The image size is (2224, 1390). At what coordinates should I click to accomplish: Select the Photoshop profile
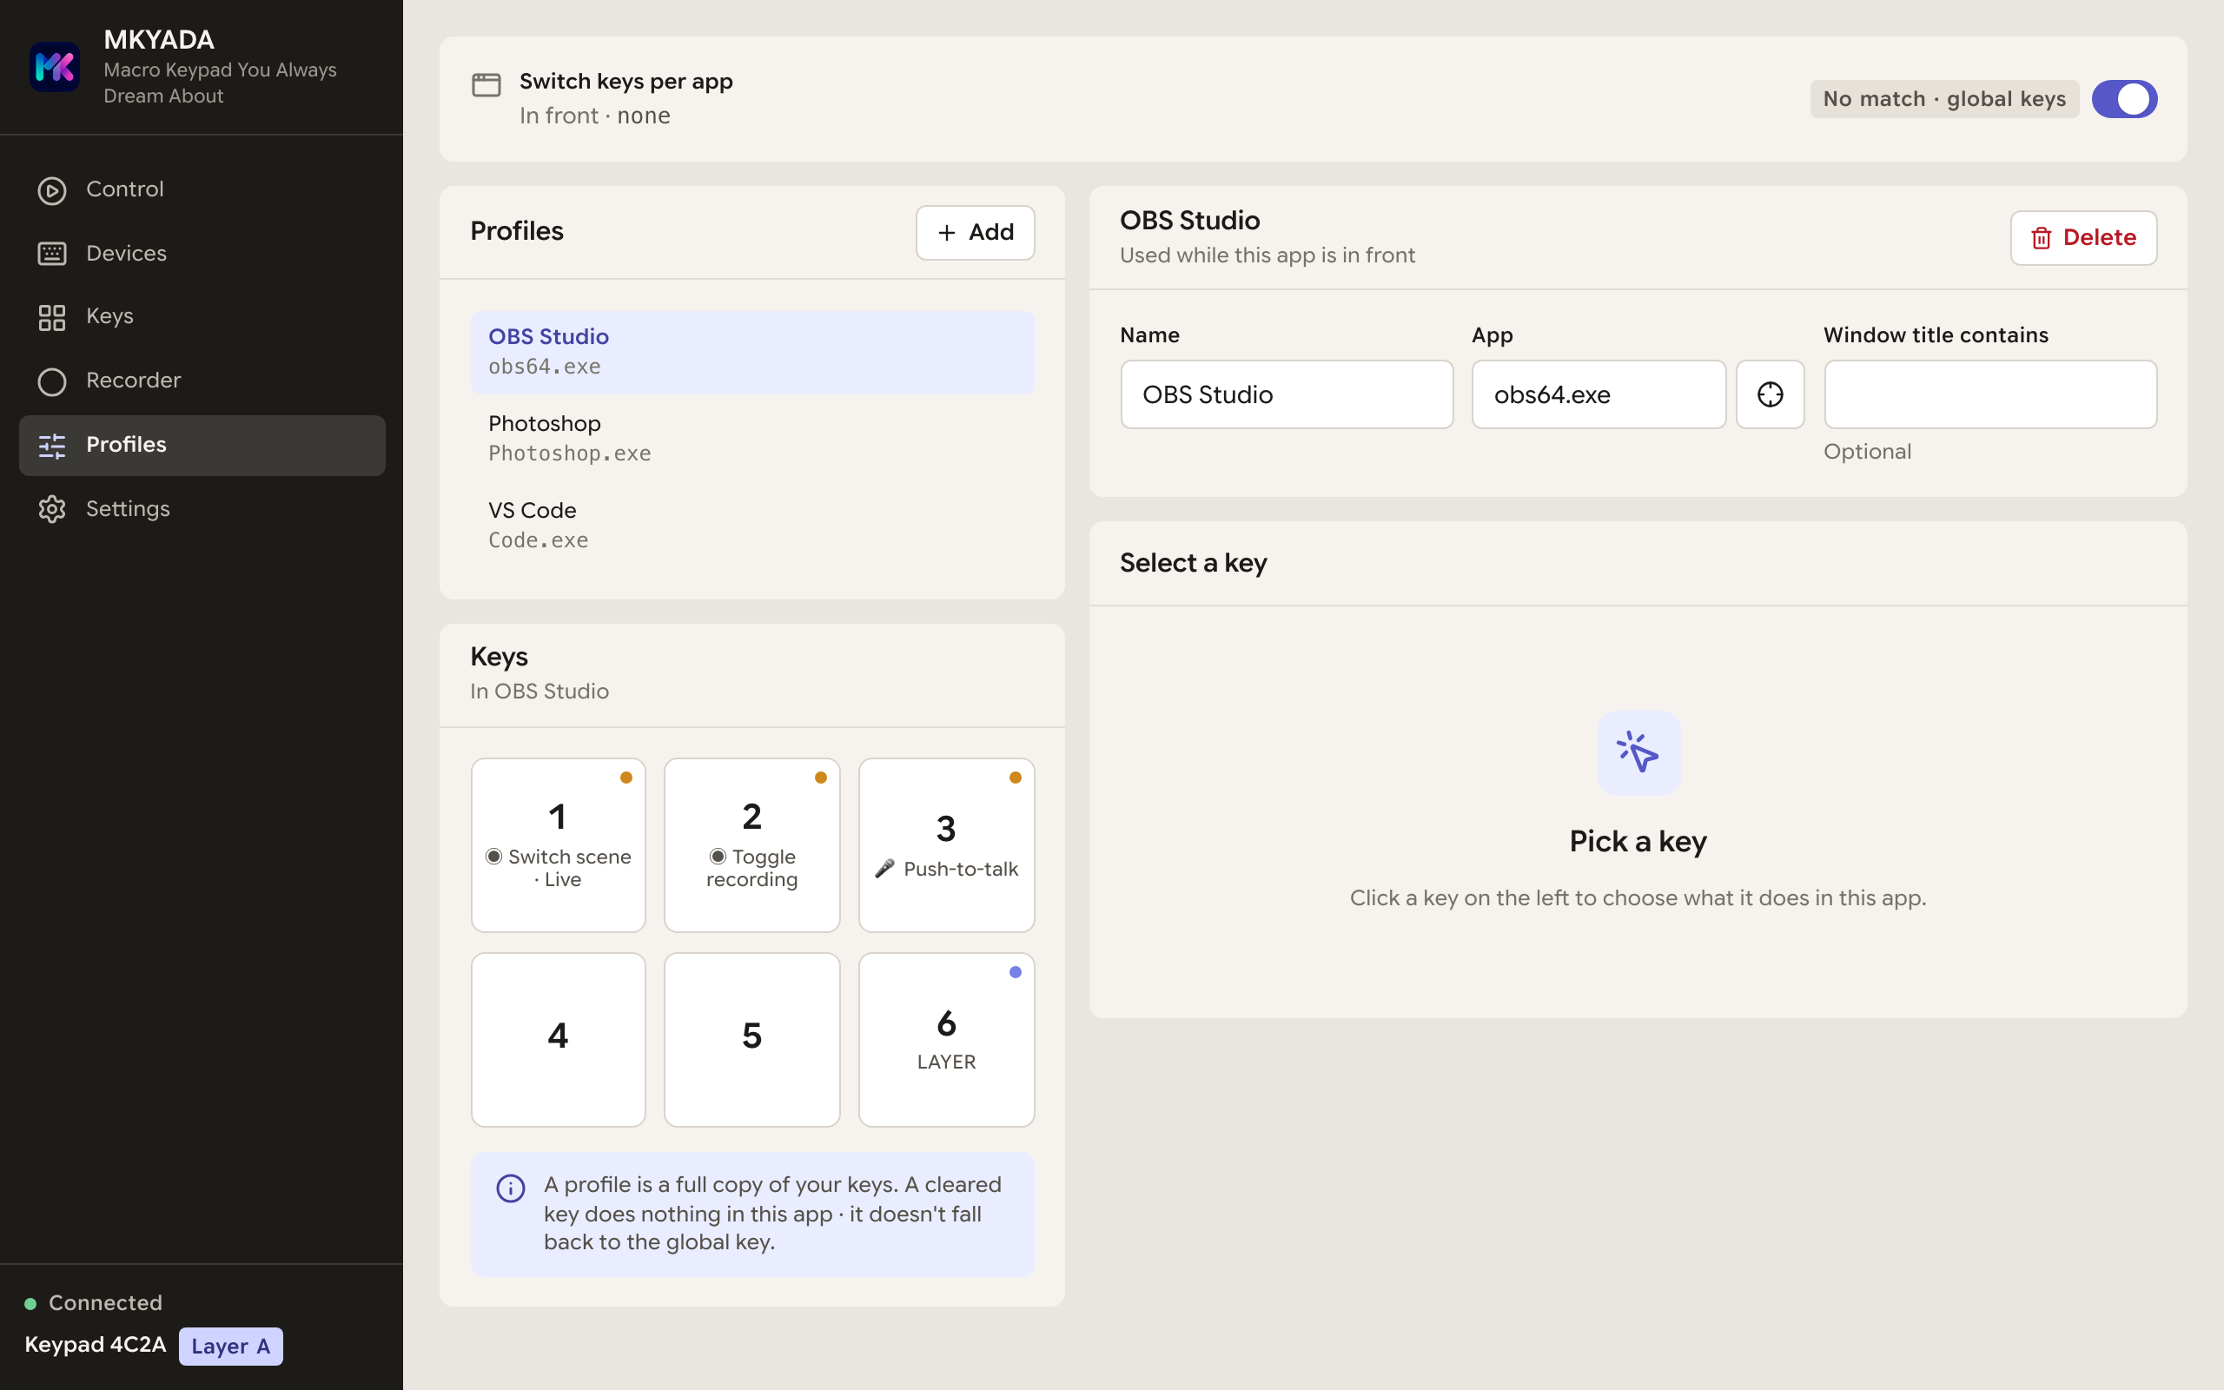[x=752, y=439]
